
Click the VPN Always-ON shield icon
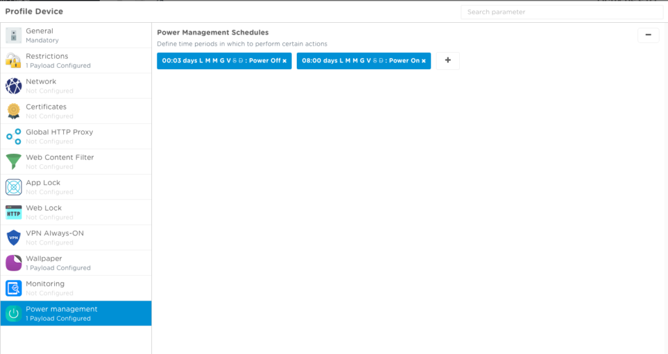coord(14,238)
